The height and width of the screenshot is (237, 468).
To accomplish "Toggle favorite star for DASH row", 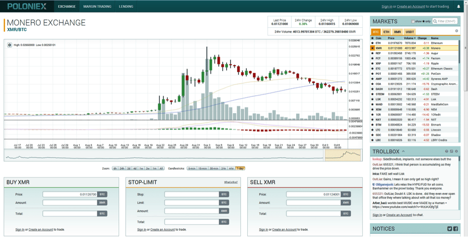I will (x=372, y=89).
